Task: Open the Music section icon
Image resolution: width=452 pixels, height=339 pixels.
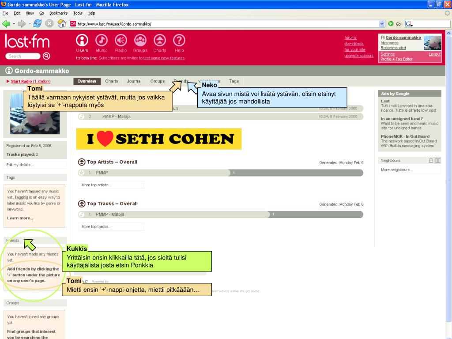Action: pos(102,40)
